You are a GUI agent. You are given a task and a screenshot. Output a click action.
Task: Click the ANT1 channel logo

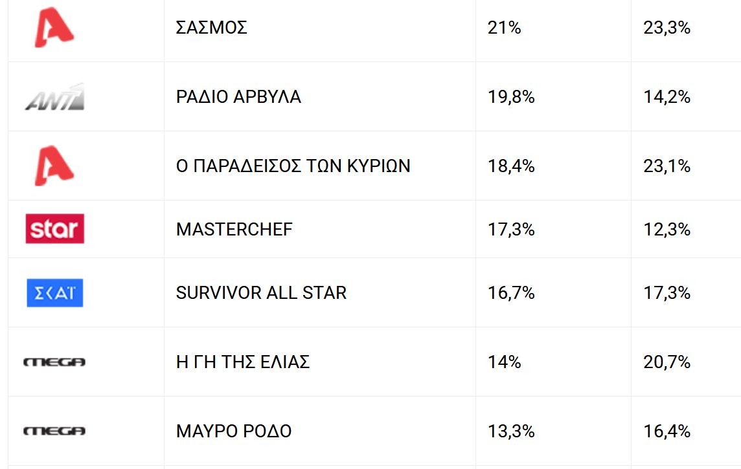coord(55,97)
